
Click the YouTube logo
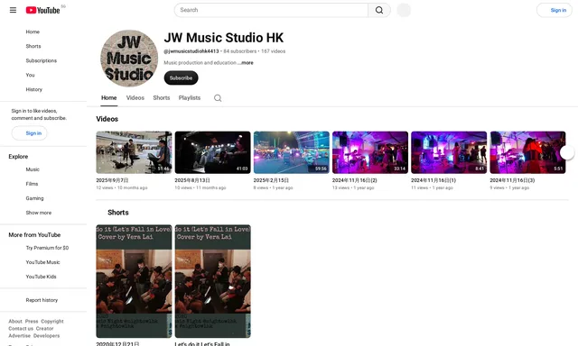(x=42, y=10)
